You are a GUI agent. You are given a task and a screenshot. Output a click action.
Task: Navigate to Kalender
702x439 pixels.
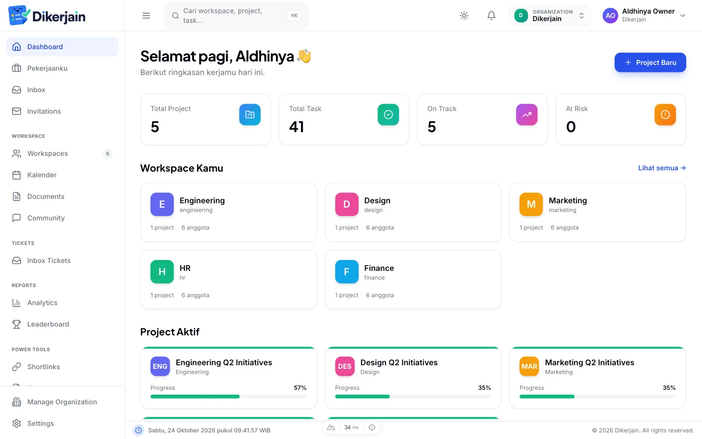click(x=62, y=175)
